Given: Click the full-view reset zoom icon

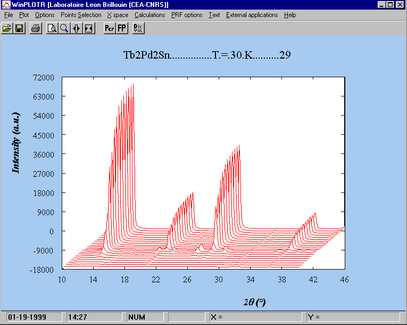Looking at the screenshot, I should click(x=88, y=28).
